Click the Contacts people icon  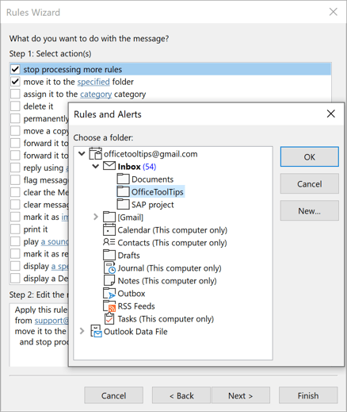pyautogui.click(x=109, y=242)
